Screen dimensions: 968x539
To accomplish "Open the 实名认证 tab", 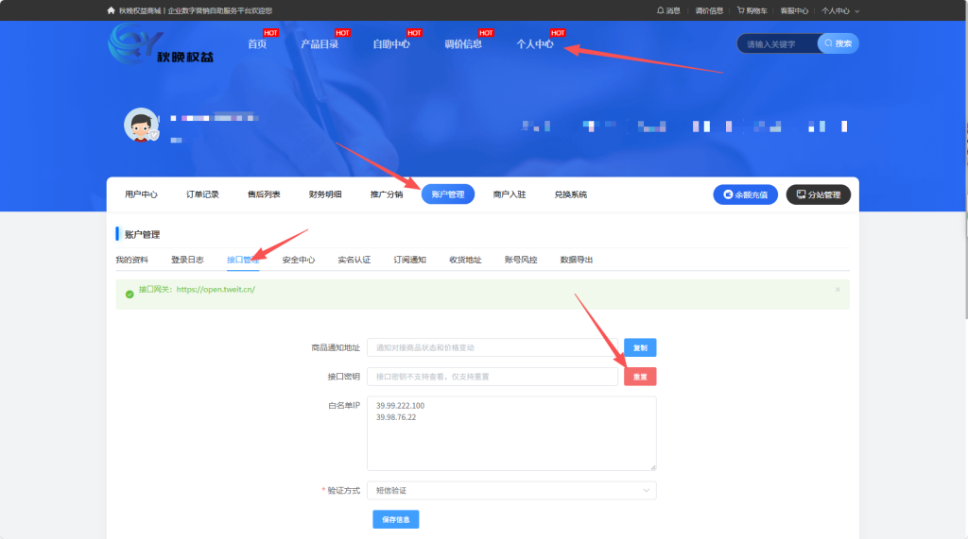I will [354, 260].
